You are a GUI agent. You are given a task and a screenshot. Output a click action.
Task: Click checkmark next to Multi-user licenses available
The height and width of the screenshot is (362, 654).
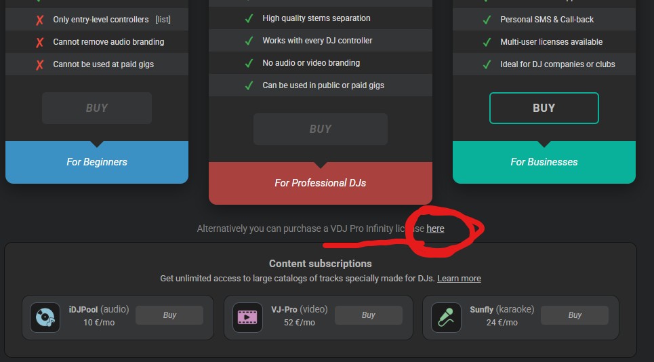point(487,42)
